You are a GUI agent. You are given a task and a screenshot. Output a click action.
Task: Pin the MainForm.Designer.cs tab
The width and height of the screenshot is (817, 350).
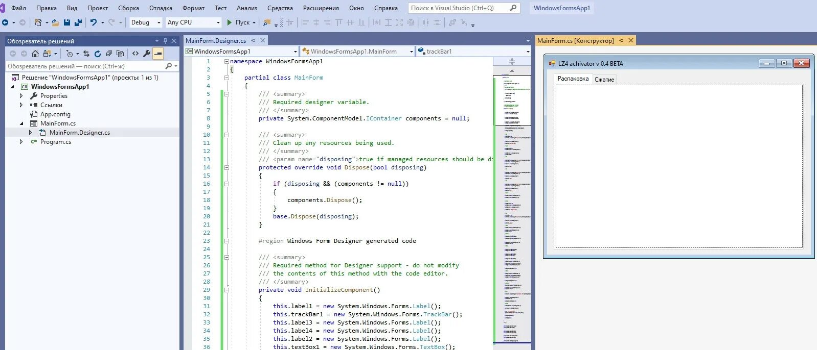(x=254, y=40)
